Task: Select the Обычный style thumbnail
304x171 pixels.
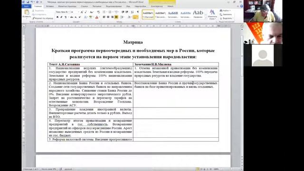Action: [x=148, y=14]
